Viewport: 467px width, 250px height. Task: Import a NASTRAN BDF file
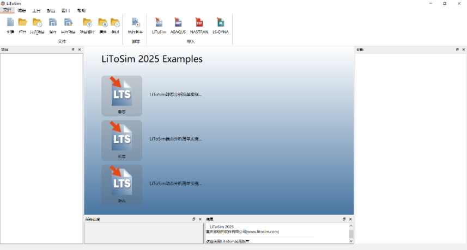point(199,23)
